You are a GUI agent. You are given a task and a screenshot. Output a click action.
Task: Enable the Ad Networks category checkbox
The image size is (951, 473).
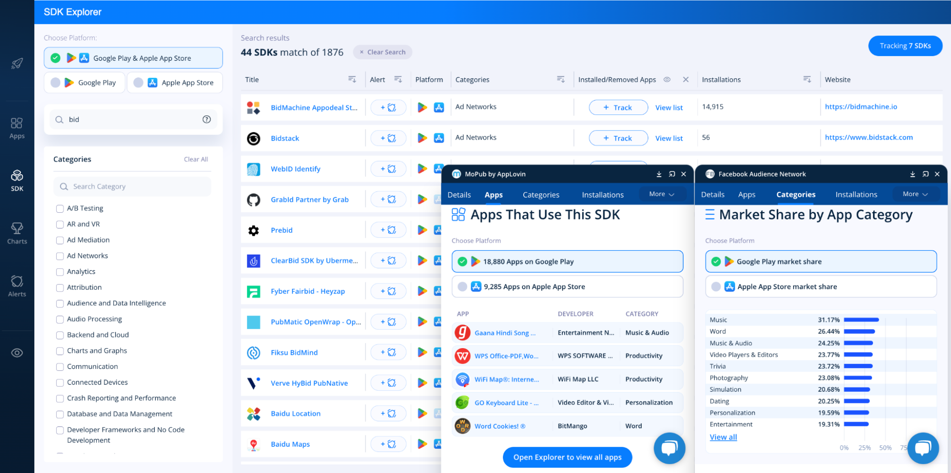coord(60,256)
